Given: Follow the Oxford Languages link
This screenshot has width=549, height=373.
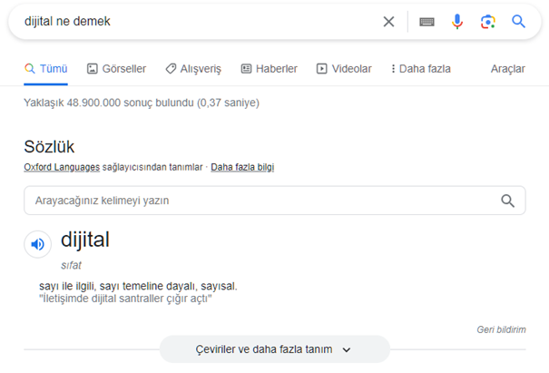Looking at the screenshot, I should click(62, 167).
